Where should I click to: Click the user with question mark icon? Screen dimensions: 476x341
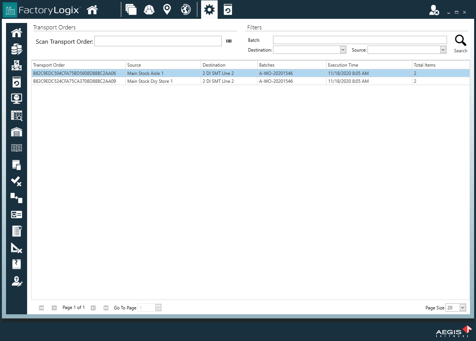point(17,281)
